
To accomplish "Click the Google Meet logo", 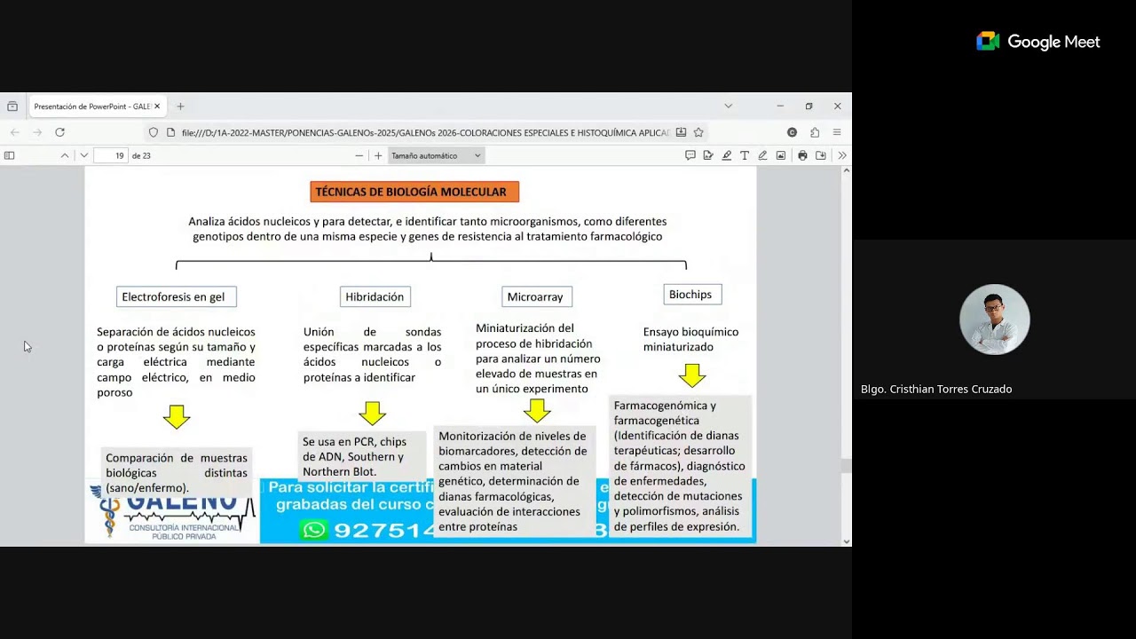I will point(1038,42).
